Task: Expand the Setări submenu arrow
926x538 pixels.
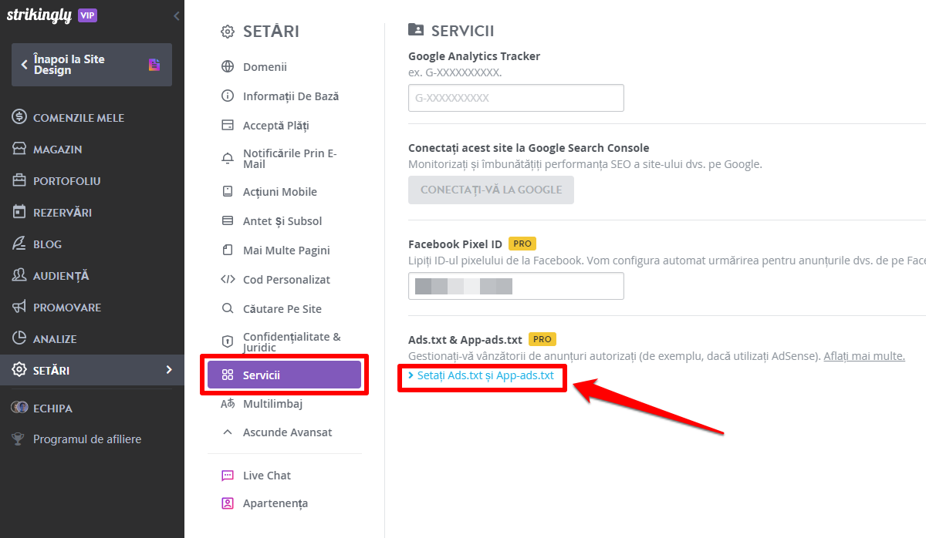Action: tap(169, 371)
